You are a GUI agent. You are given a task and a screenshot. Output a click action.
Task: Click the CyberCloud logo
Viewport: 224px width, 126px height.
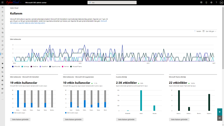[14, 2]
